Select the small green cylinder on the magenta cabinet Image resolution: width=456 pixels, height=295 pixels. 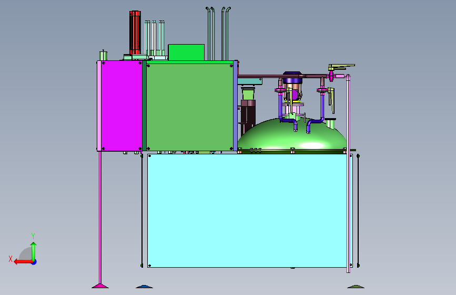tap(103, 56)
